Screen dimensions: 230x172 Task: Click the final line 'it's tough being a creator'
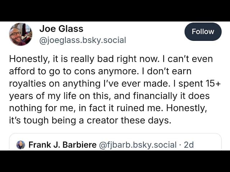pyautogui.click(x=90, y=120)
